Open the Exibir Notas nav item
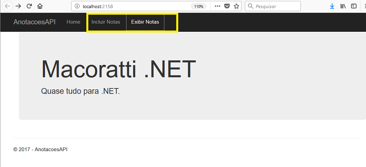This screenshot has width=366, height=167. pos(145,22)
